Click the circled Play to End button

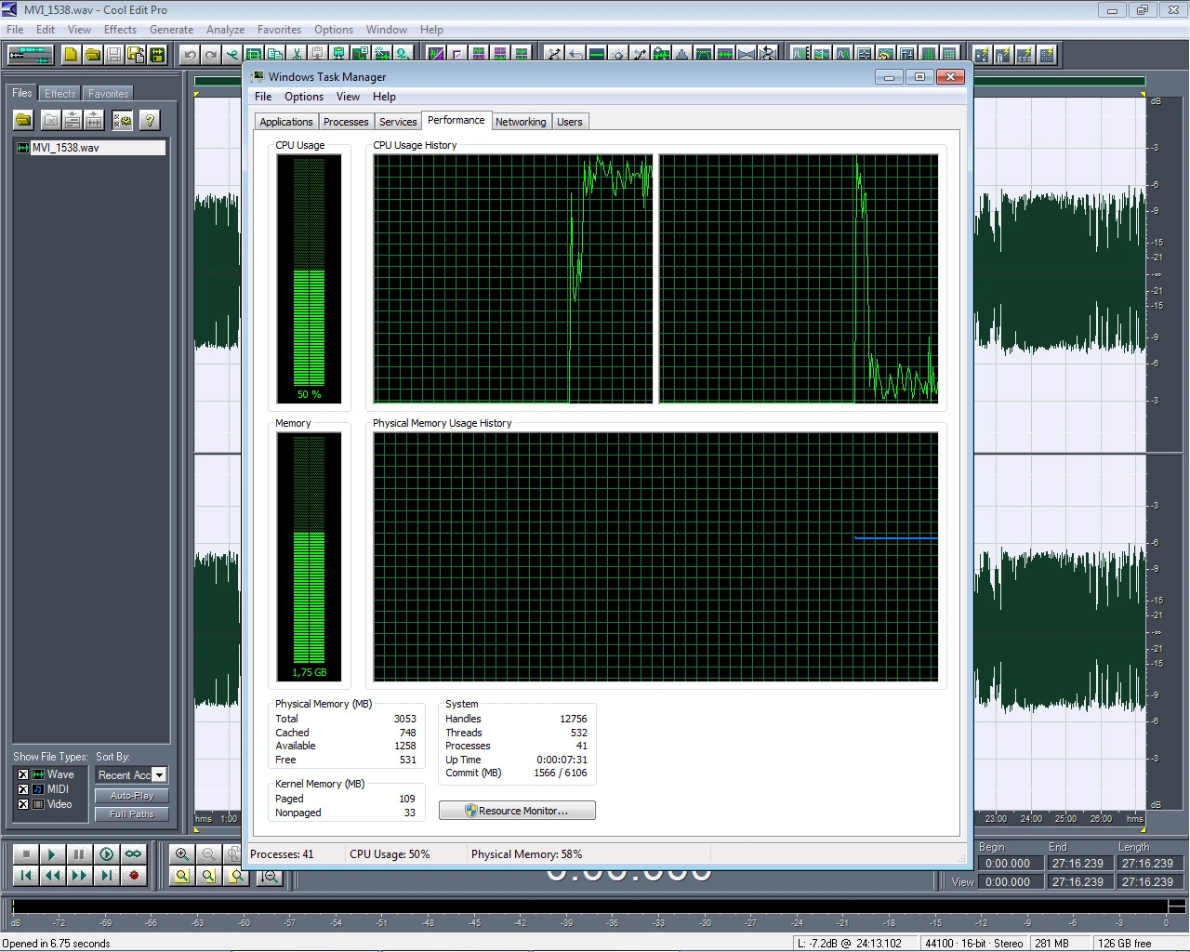click(107, 854)
